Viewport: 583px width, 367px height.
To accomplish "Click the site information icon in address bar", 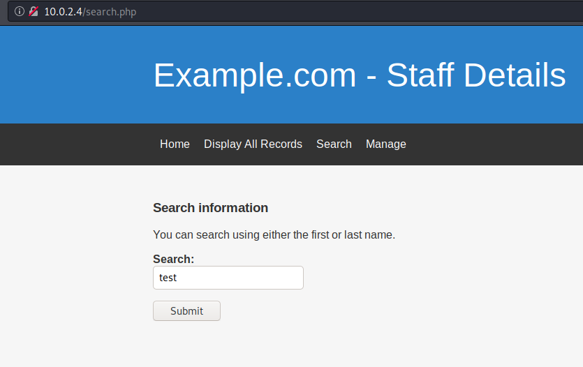I will click(x=20, y=12).
